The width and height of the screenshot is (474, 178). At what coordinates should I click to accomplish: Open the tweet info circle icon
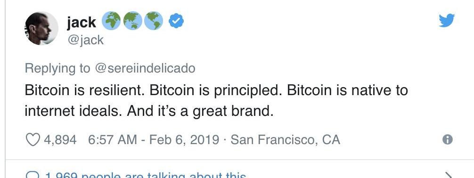point(448,139)
